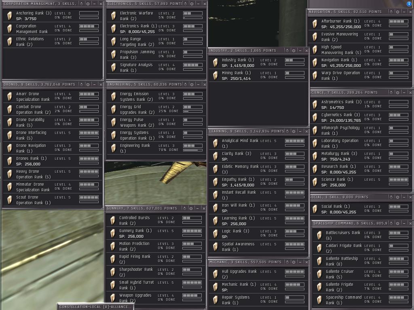Click the circle icon in Drones window header
Viewport: 414px width, 310px height.
click(88, 84)
